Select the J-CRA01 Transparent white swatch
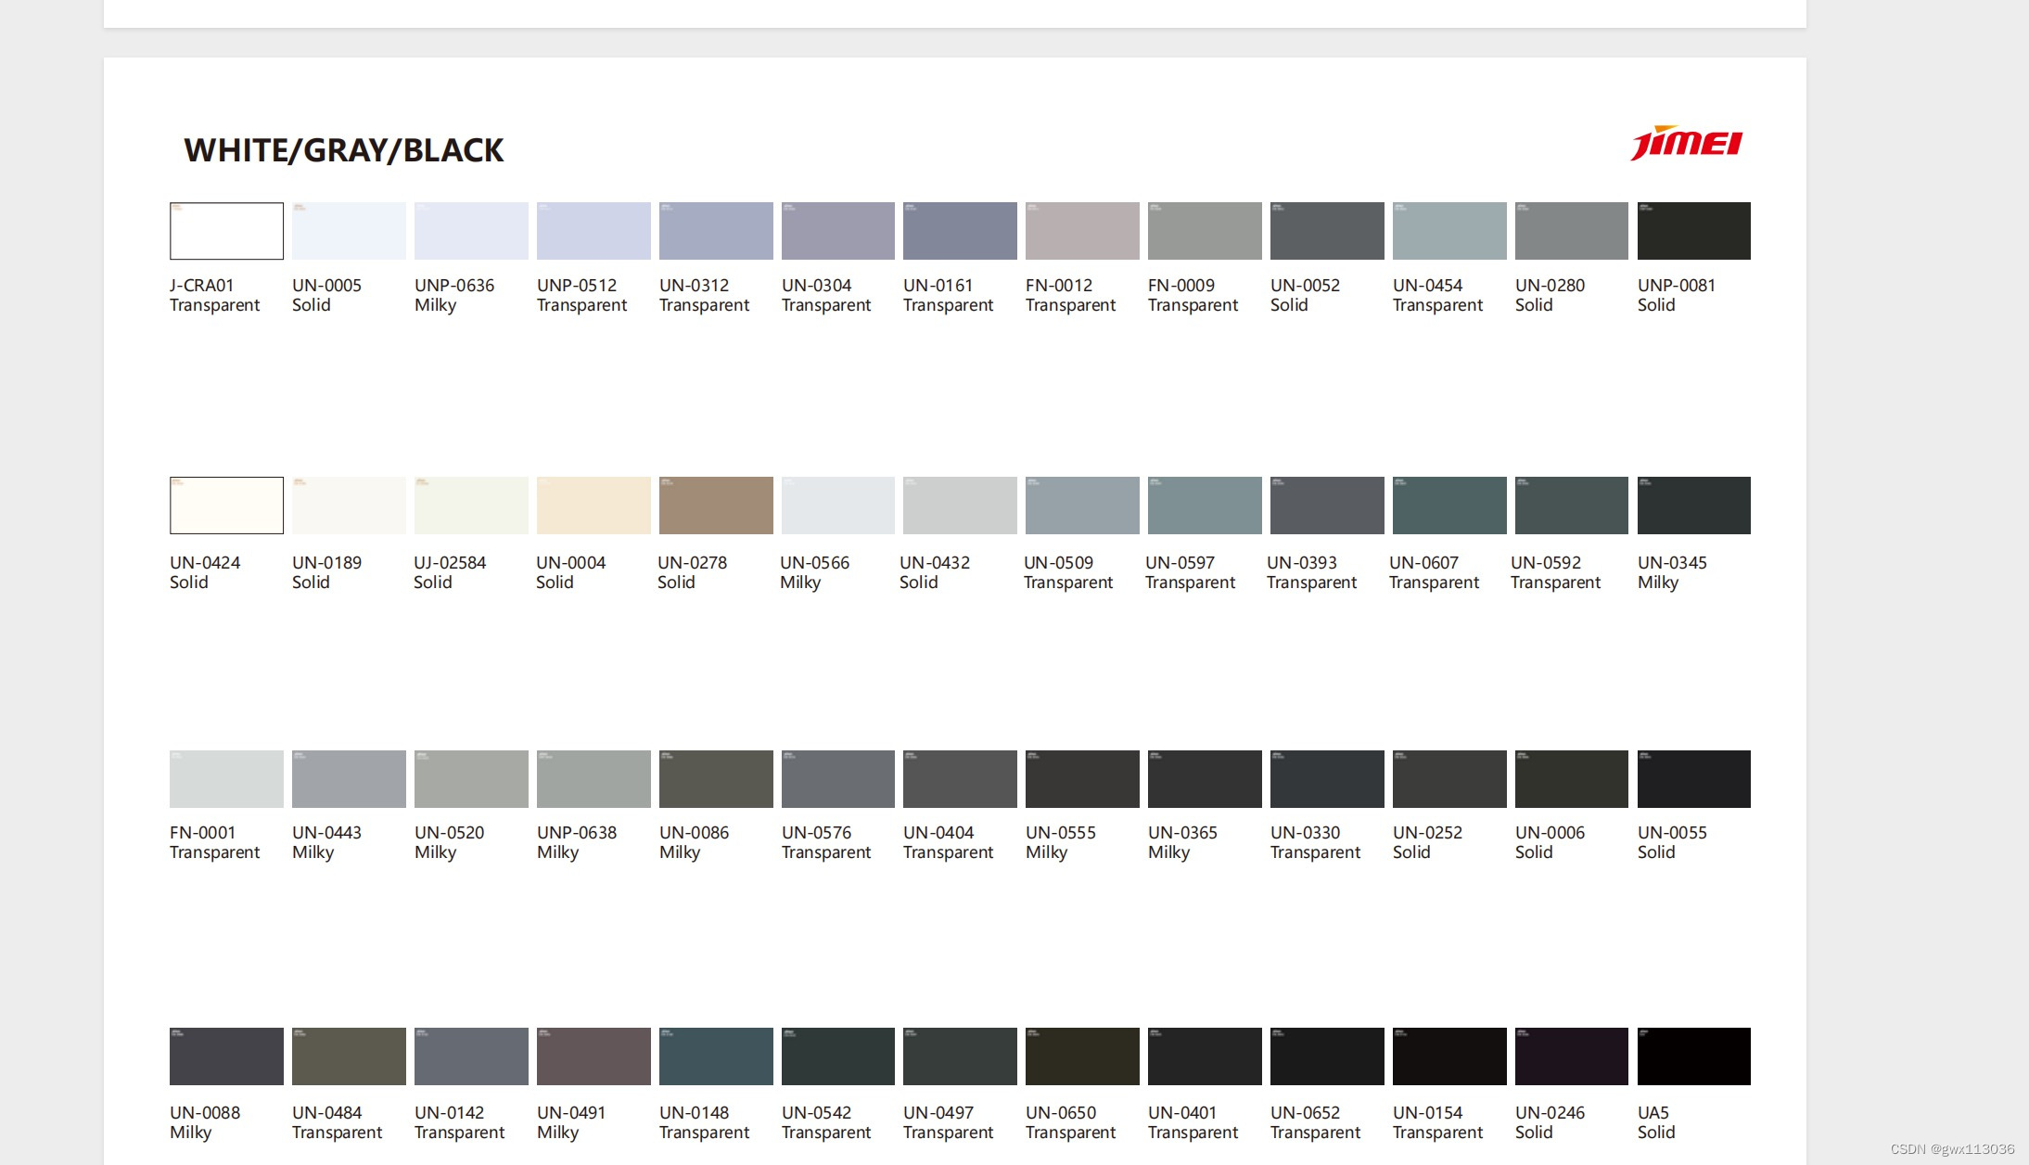Viewport: 2029px width, 1165px height. point(226,231)
